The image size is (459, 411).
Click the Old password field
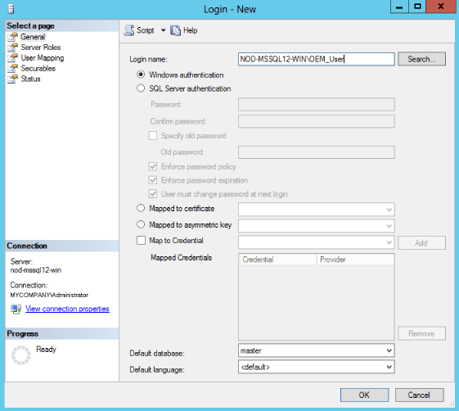point(316,152)
